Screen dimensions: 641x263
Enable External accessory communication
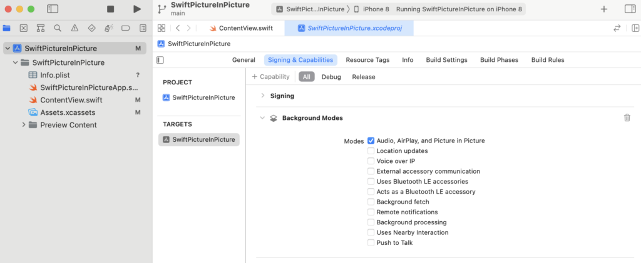click(371, 171)
